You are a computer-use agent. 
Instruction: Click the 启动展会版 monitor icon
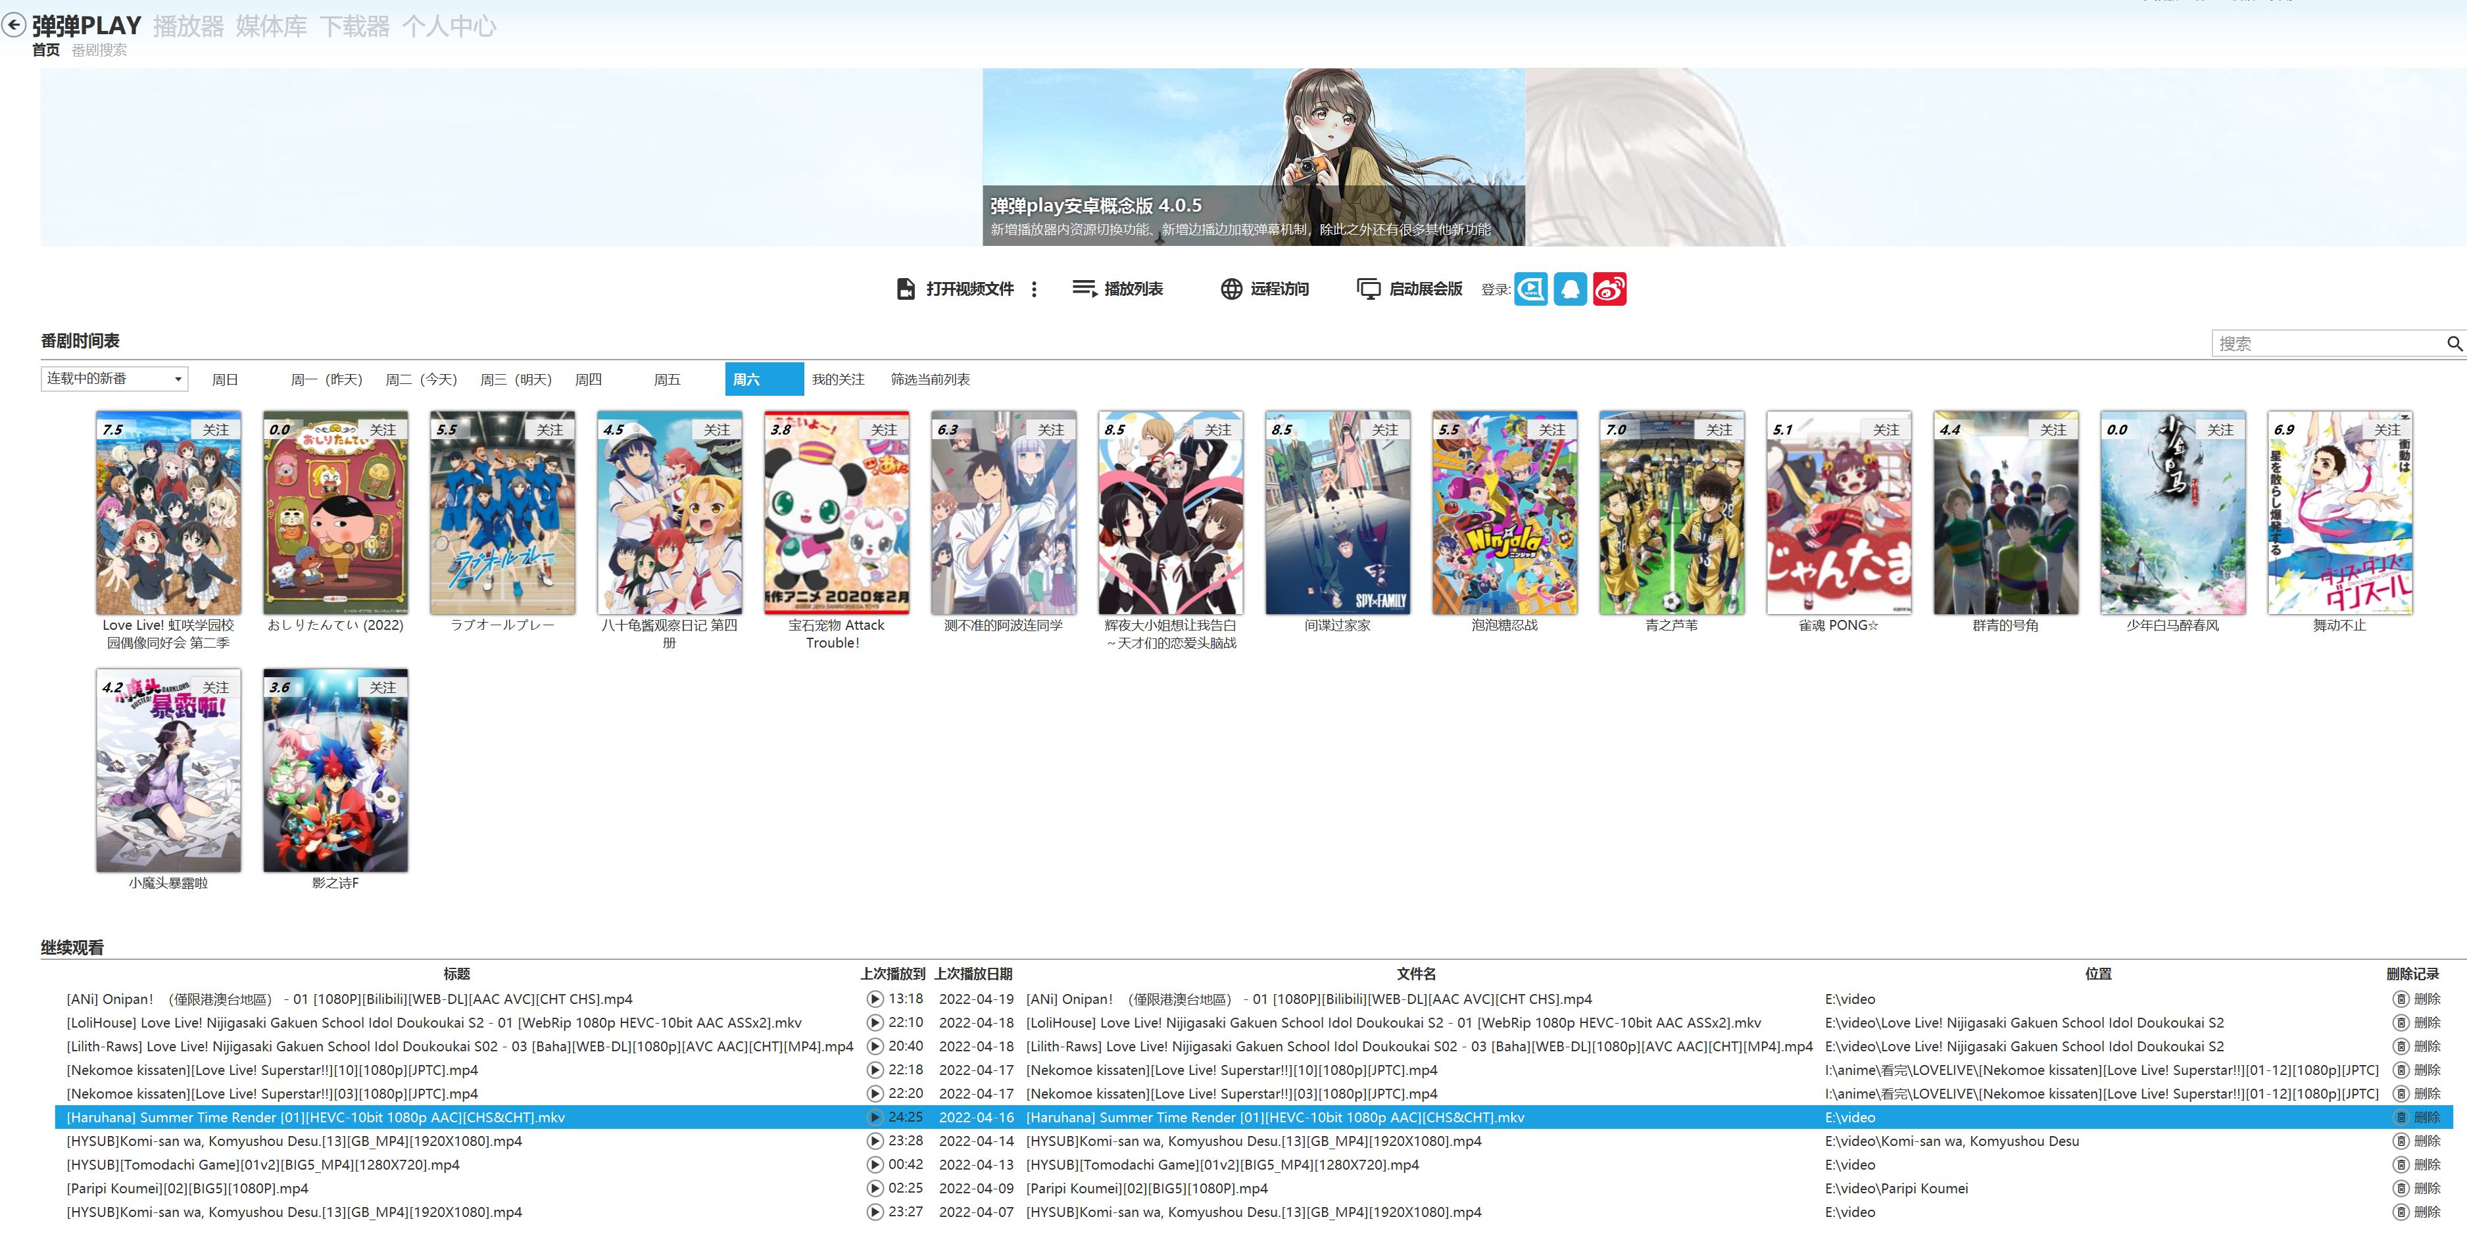tap(1369, 288)
